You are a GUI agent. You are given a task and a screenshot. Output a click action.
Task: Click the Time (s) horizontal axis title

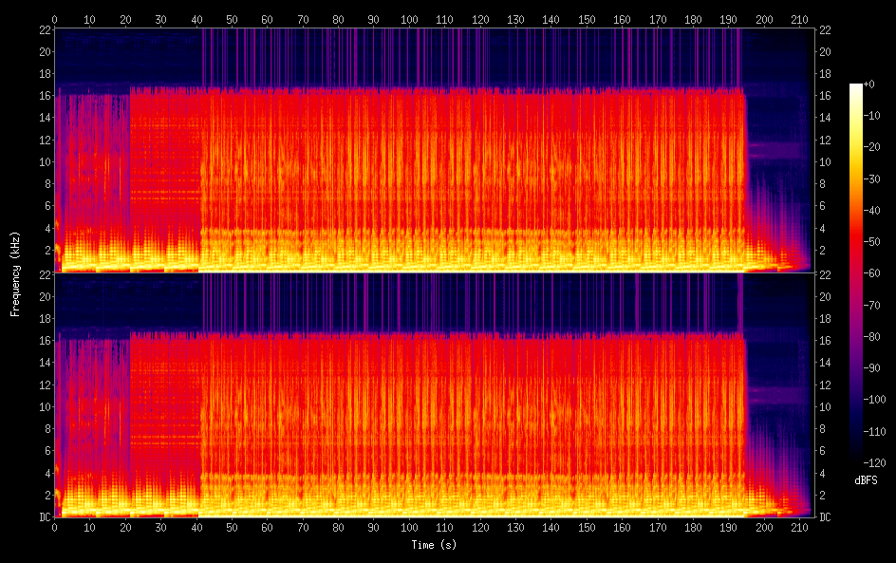click(x=434, y=545)
